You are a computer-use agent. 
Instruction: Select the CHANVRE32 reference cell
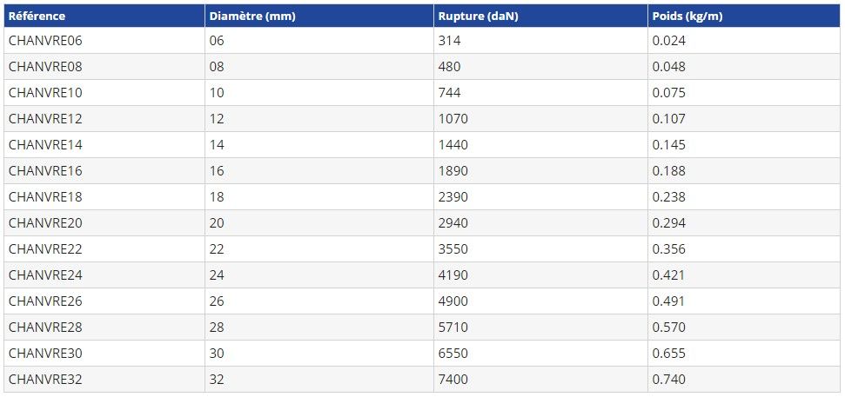click(45, 380)
